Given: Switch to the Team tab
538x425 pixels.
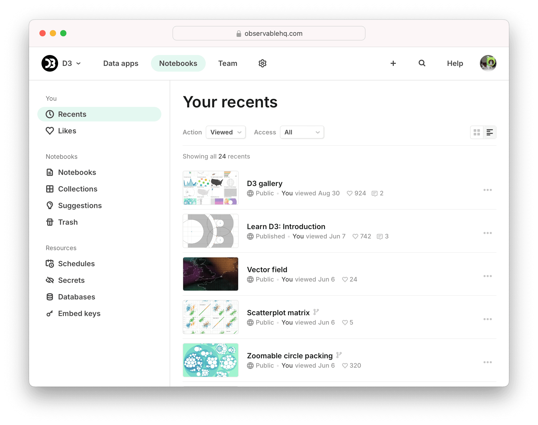Looking at the screenshot, I should (227, 63).
